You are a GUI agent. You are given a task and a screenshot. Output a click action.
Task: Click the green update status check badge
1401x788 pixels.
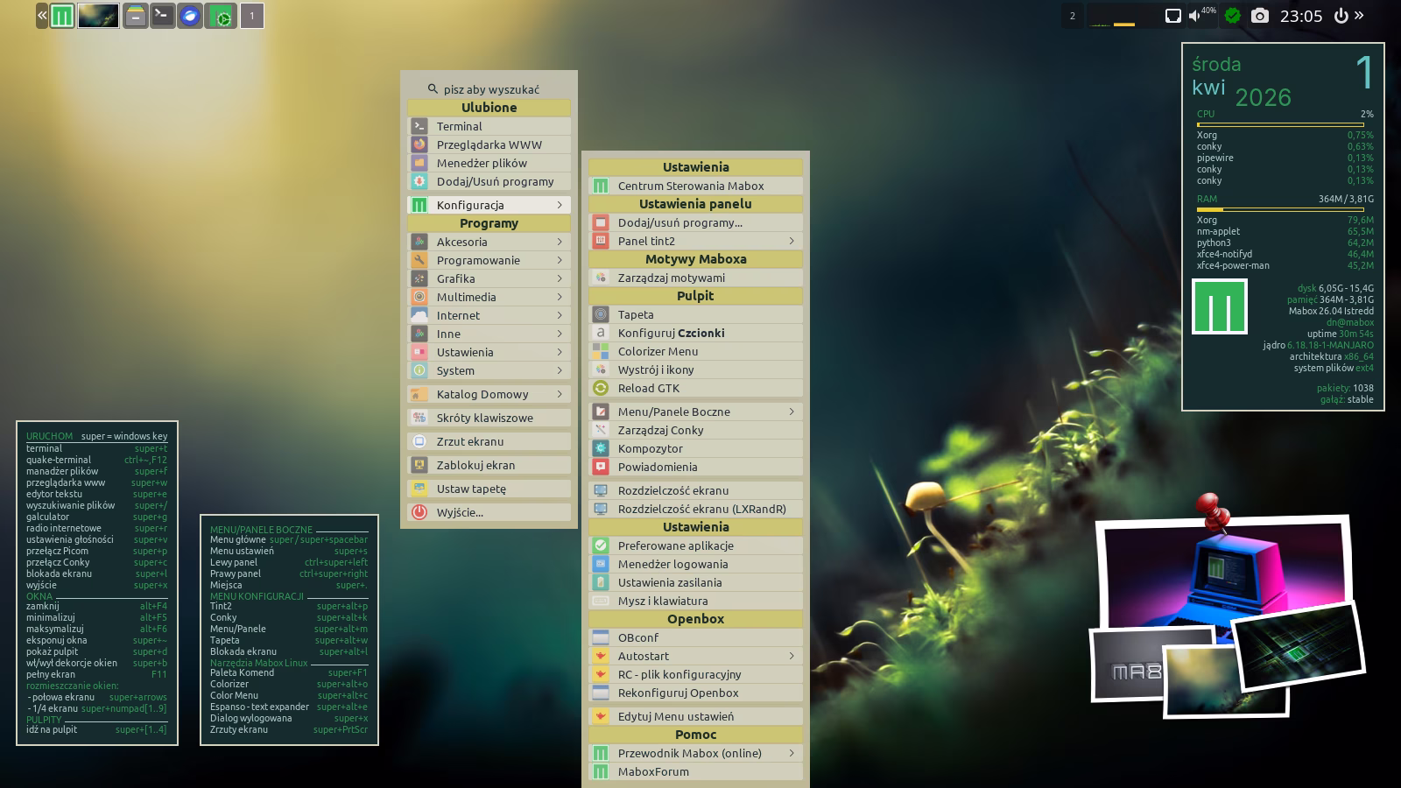coord(1232,16)
